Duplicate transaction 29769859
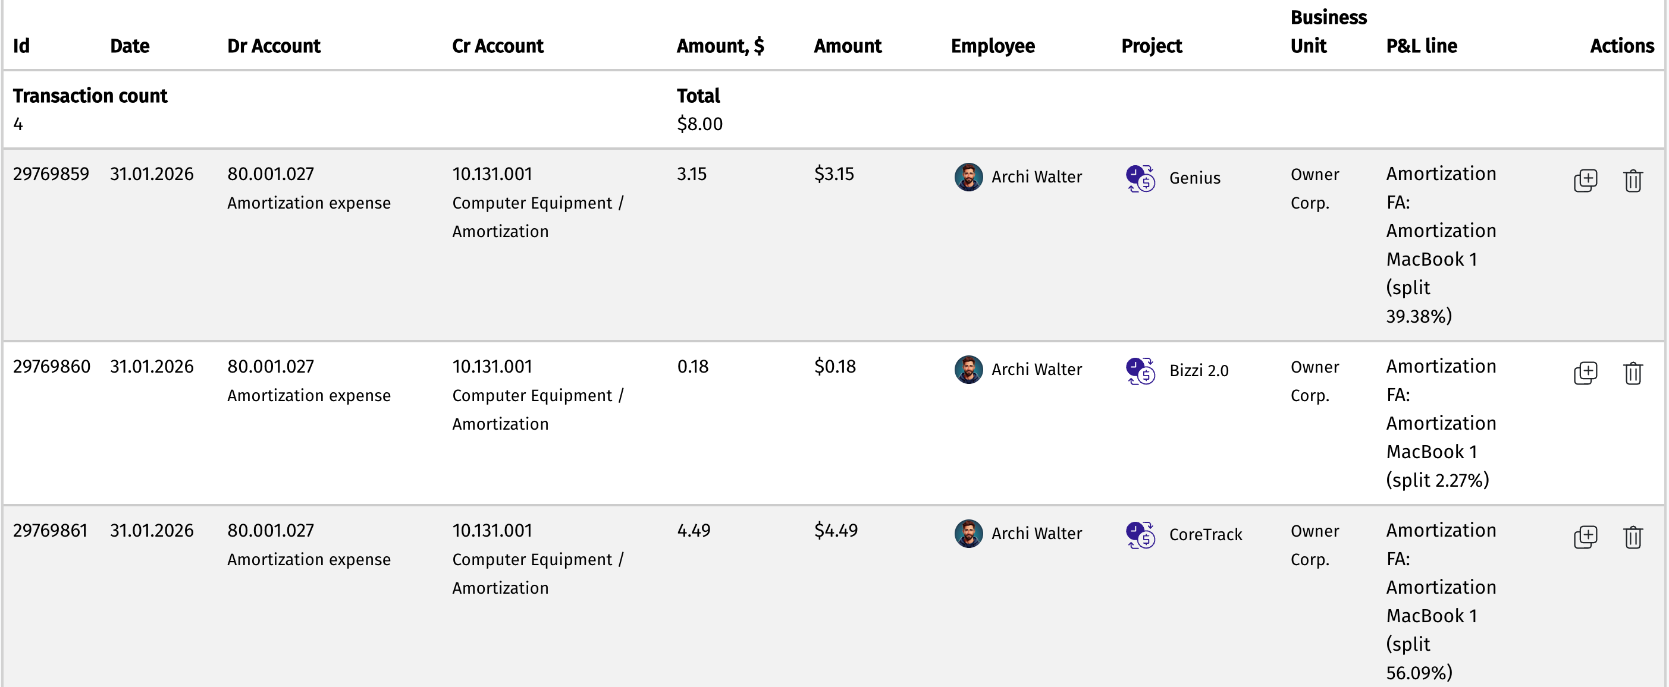Viewport: 1669px width, 687px height. pyautogui.click(x=1585, y=181)
